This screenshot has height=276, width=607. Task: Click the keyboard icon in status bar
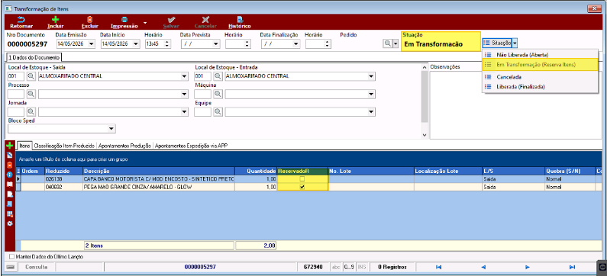(x=10, y=267)
